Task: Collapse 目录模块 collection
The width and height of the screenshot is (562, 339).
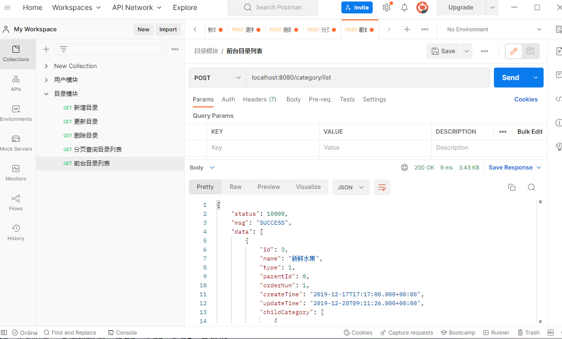Action: (x=46, y=94)
